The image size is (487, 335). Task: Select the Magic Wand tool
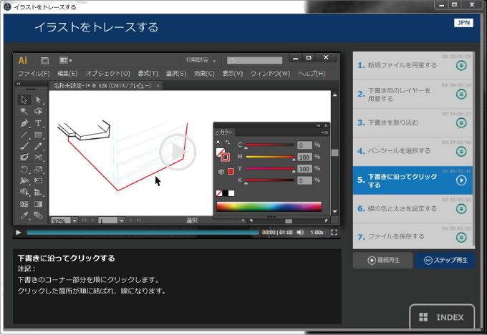coord(24,111)
